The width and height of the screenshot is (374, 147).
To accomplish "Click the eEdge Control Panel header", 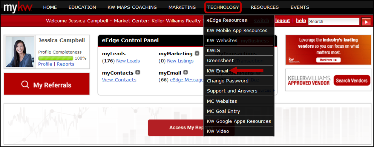I will pos(130,40).
